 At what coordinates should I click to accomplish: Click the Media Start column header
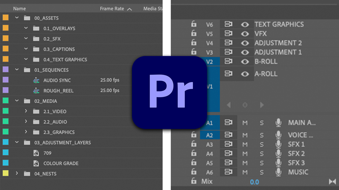point(153,9)
